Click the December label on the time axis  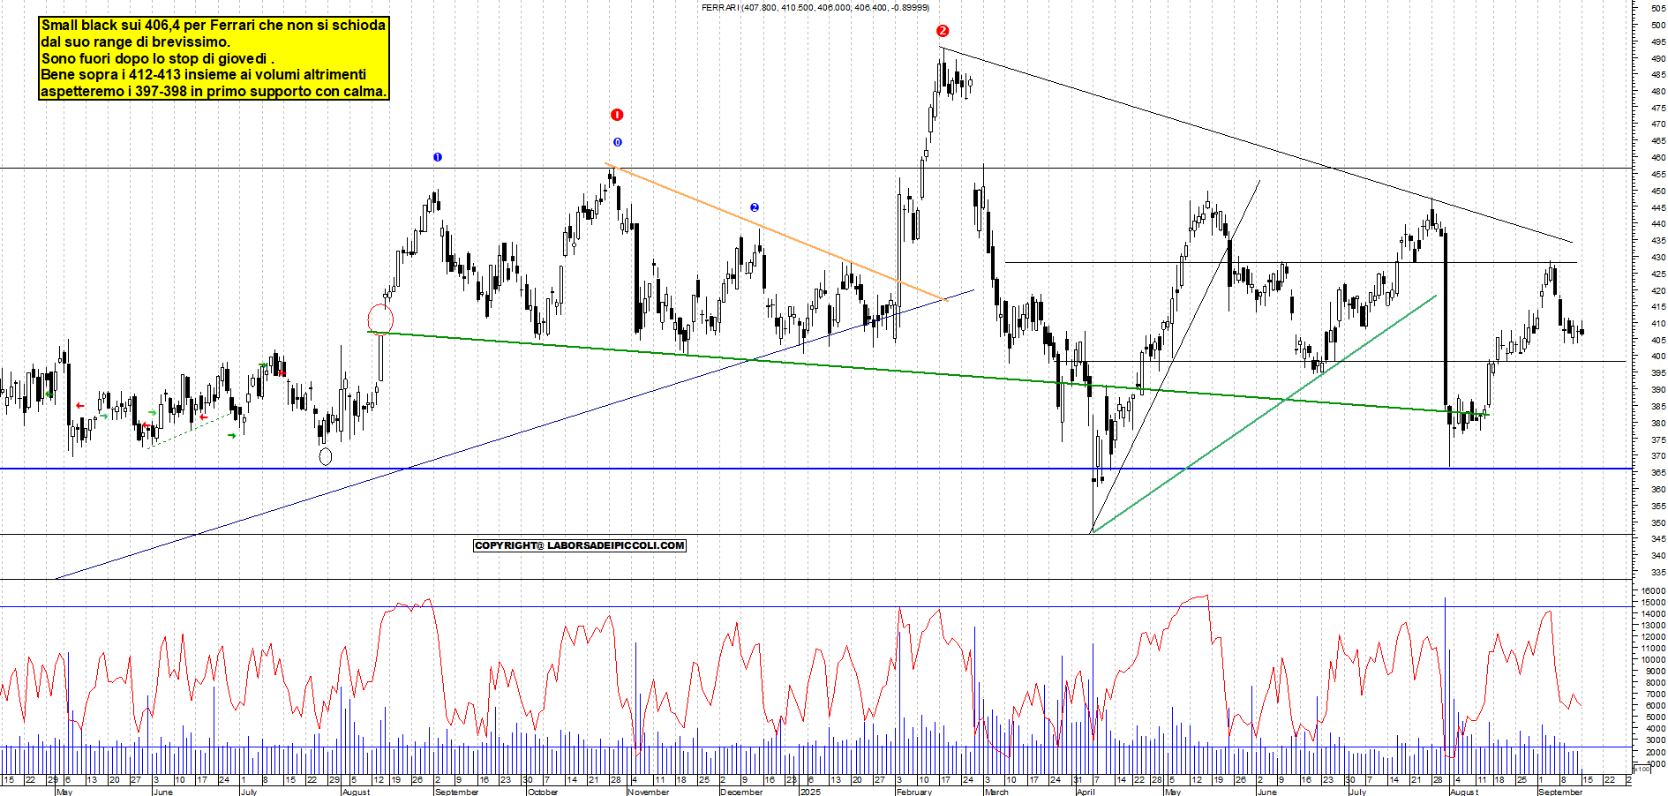point(741,792)
